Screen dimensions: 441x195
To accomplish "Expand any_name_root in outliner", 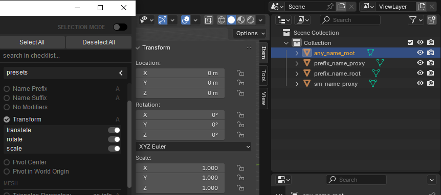I will [297, 53].
